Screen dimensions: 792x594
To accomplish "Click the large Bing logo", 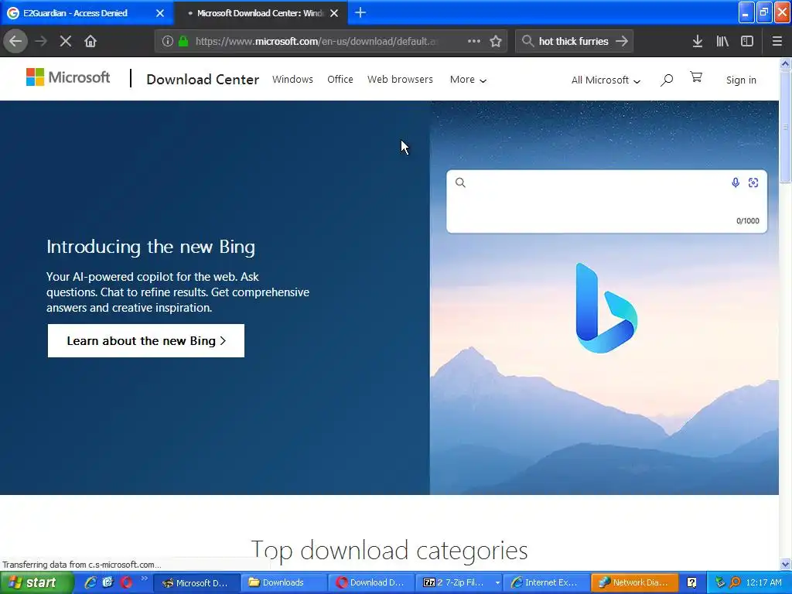I will point(606,308).
